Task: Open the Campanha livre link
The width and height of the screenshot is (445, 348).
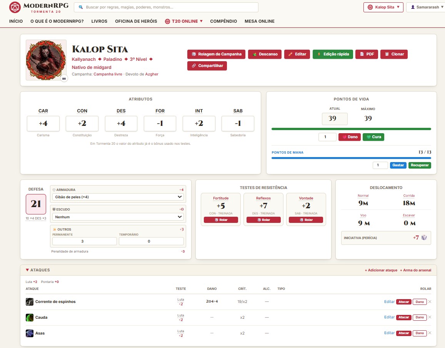Action: point(108,74)
